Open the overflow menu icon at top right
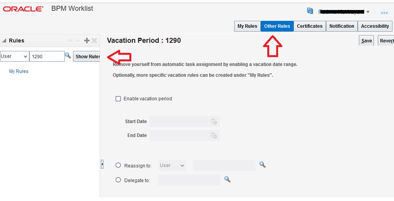 (384, 13)
